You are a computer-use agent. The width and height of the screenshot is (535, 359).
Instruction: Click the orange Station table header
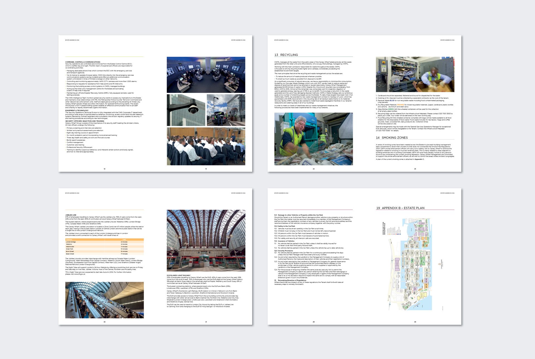pos(69,239)
